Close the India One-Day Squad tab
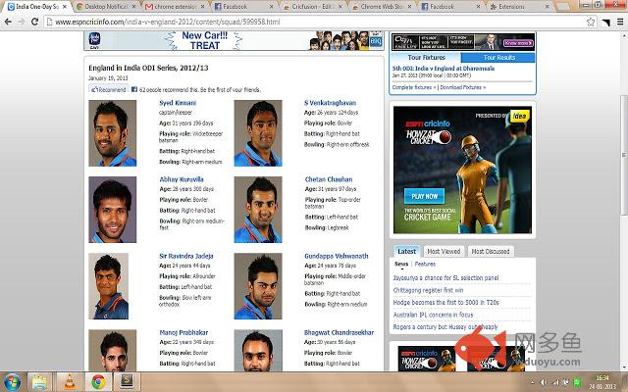 pos(65,7)
